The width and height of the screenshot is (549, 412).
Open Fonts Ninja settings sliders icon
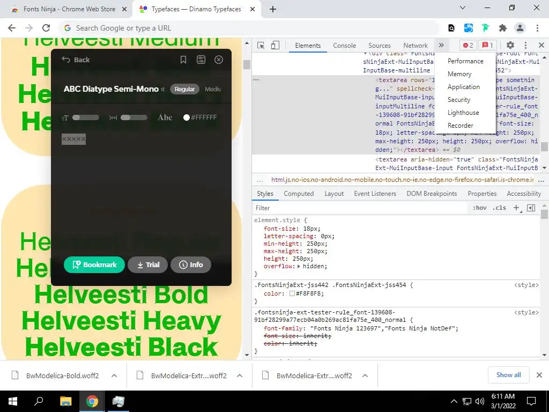click(x=201, y=60)
